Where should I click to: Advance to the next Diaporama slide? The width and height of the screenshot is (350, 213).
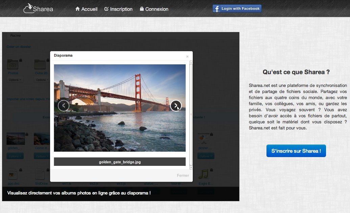[176, 105]
